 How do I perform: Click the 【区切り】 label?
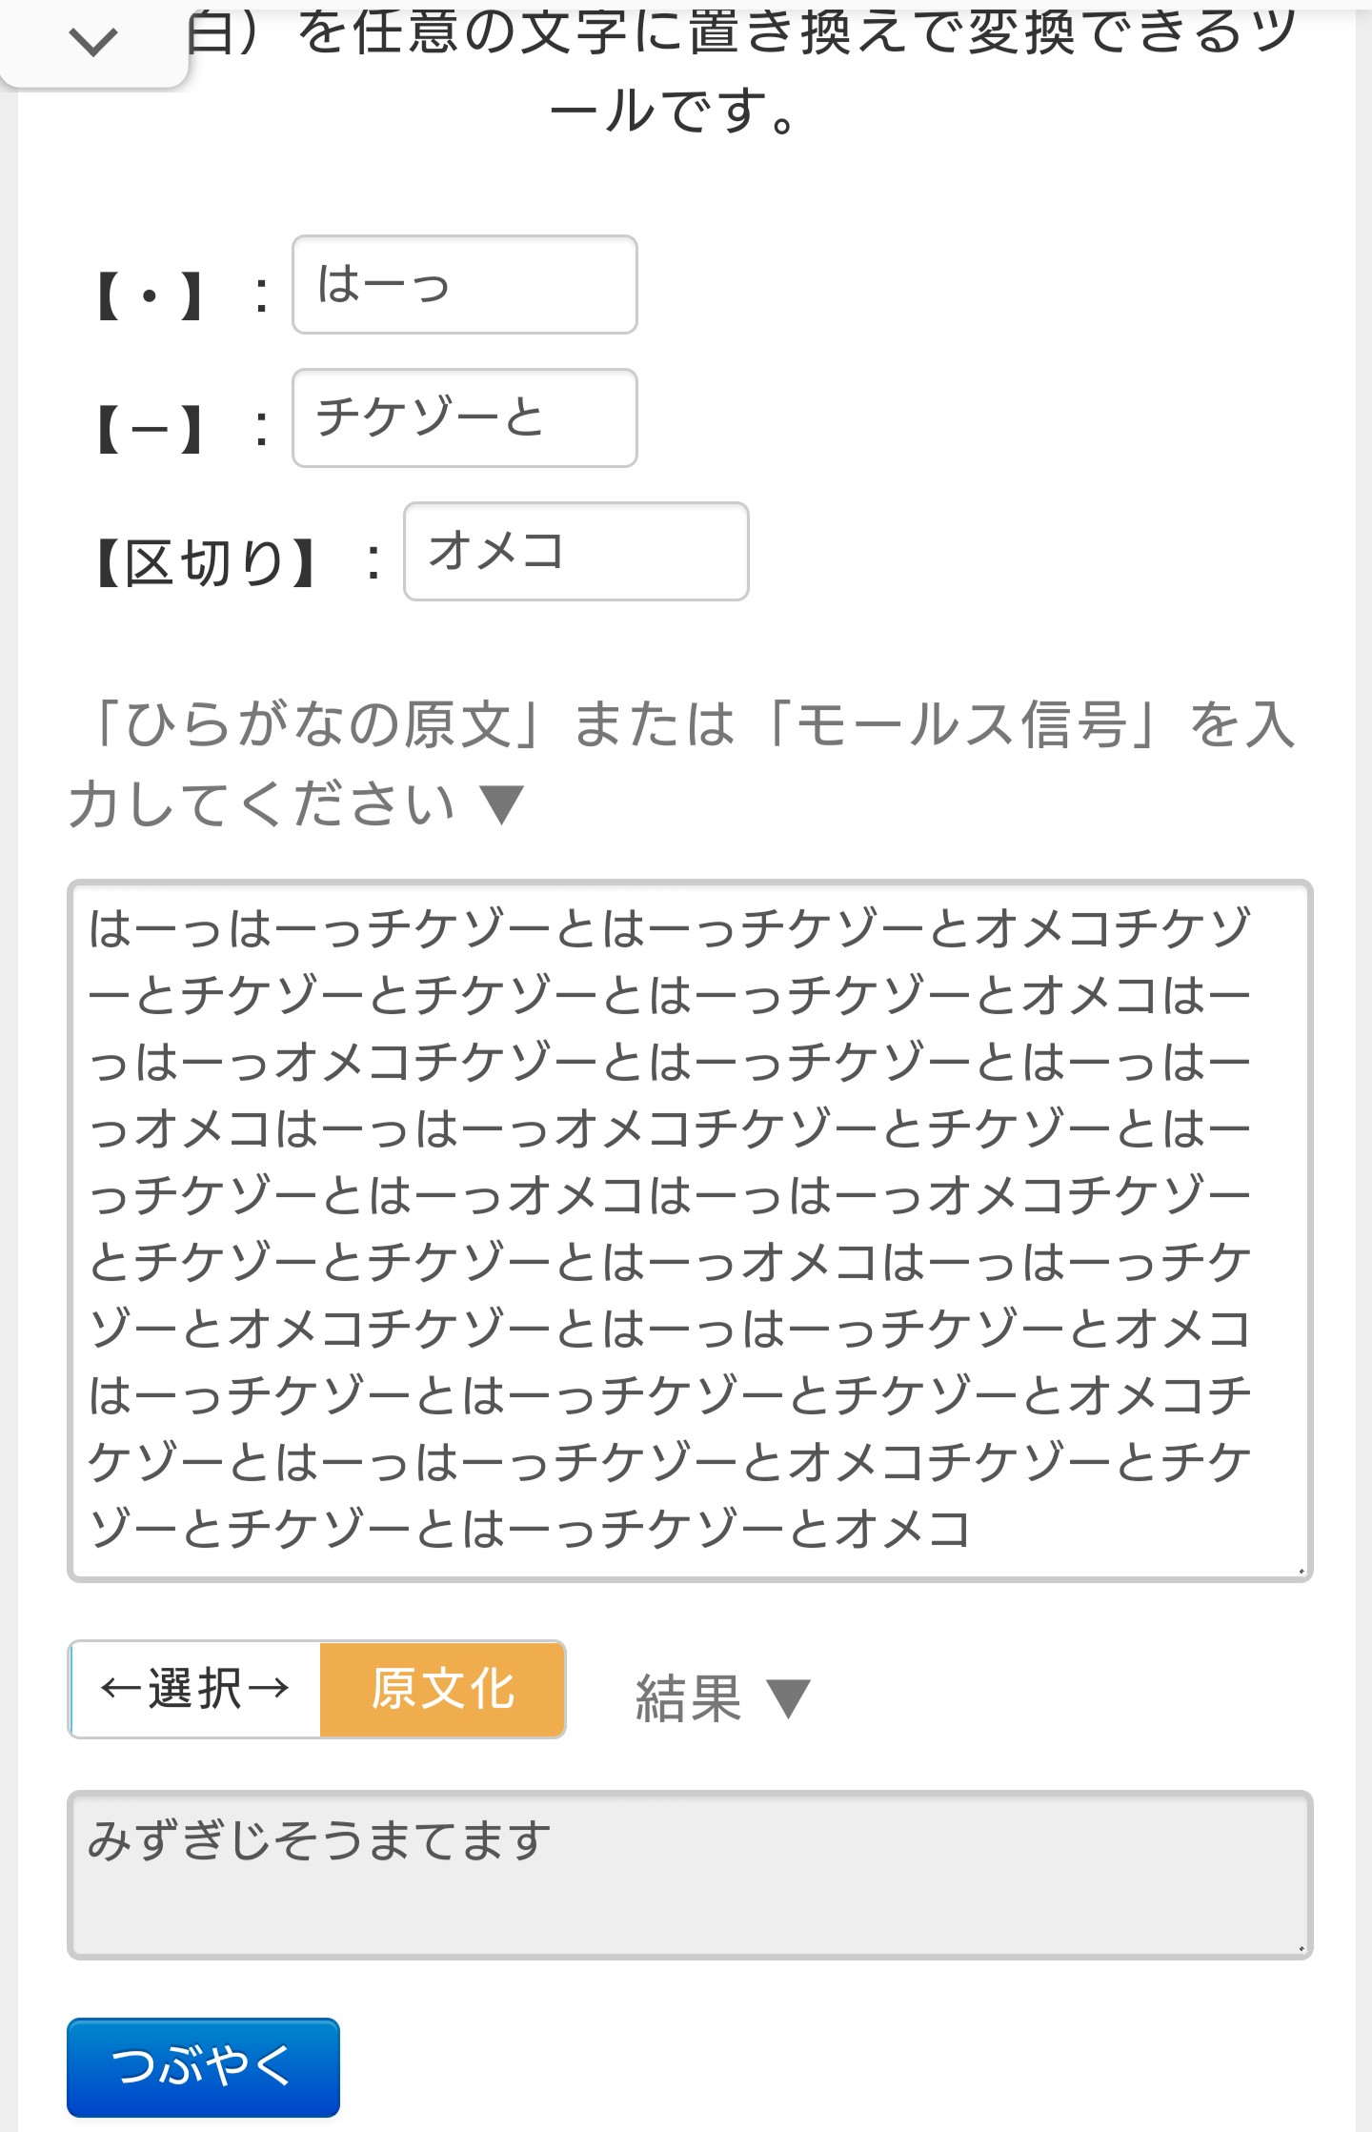pos(206,562)
